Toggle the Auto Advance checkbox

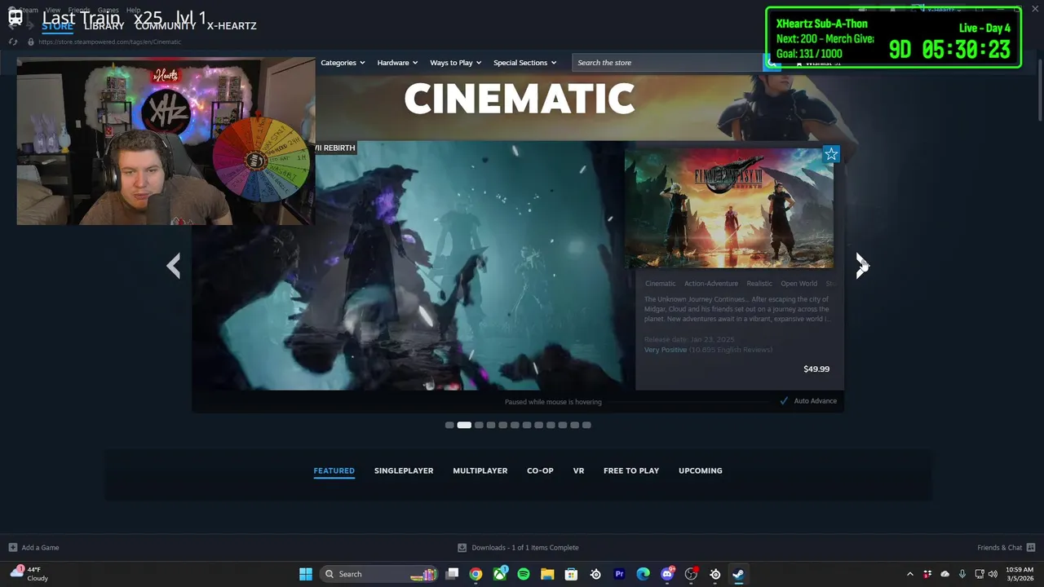[x=784, y=401]
